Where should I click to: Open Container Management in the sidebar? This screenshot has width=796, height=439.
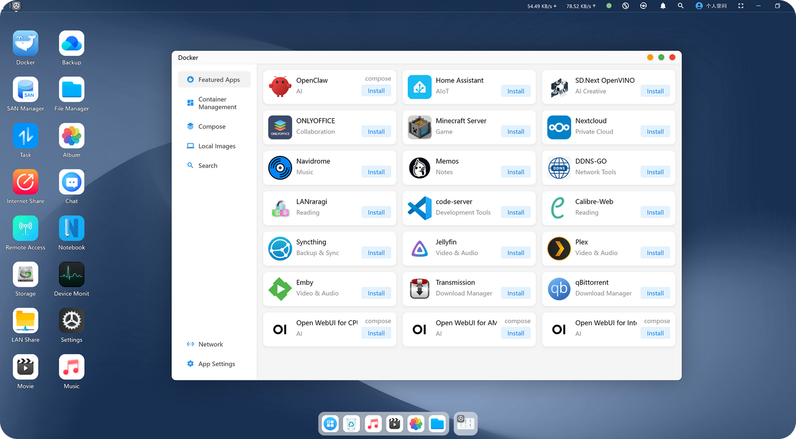214,103
